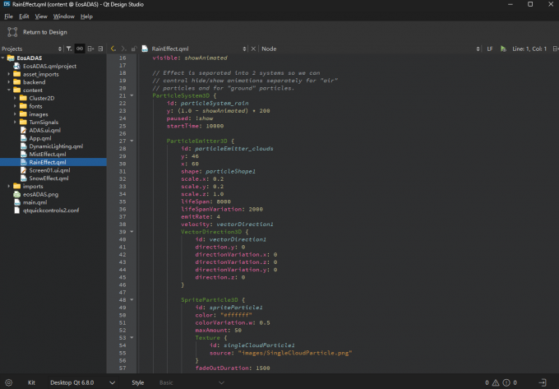Screen dimensions: 559x389
Task: Click the Return to Design icon
Action: point(12,32)
